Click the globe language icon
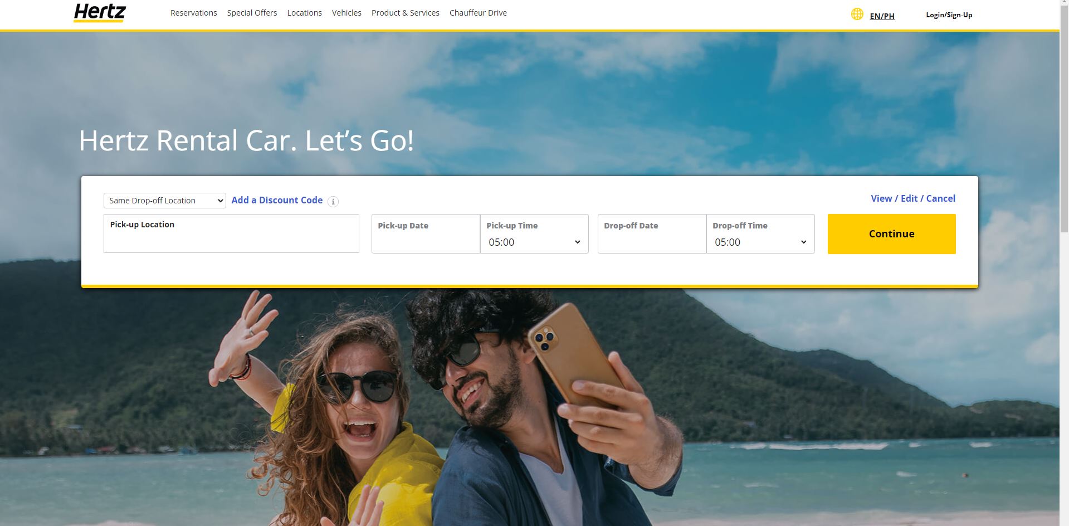 (x=857, y=14)
